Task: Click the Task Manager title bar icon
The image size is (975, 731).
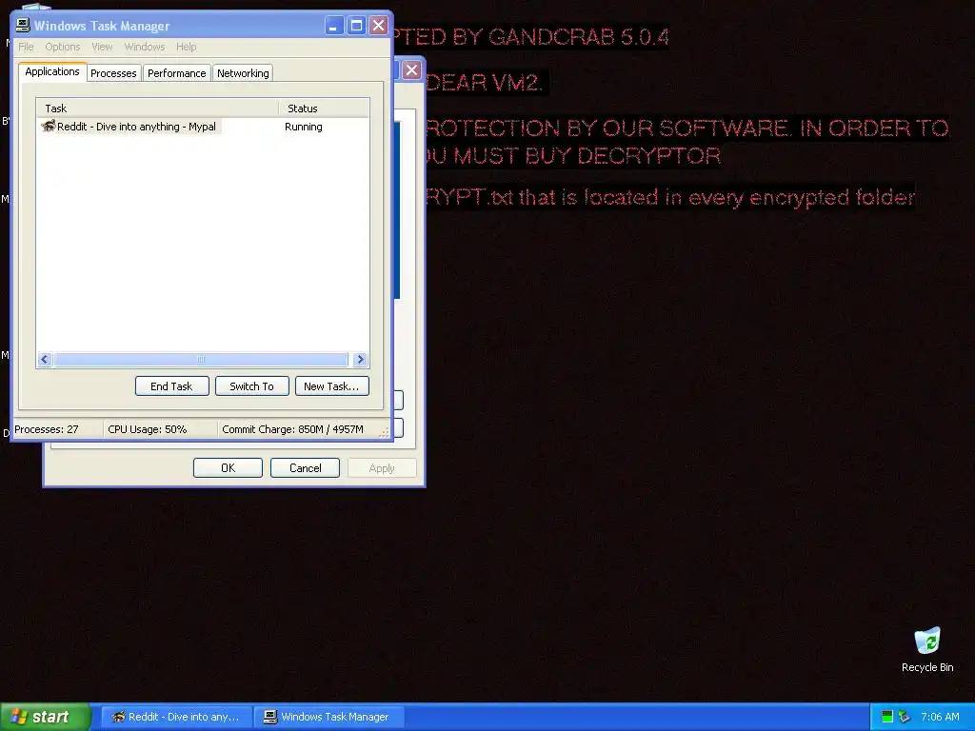Action: tap(23, 25)
